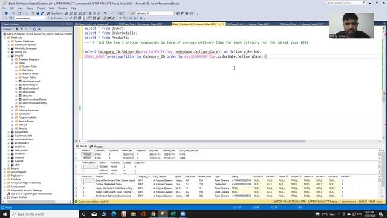Select dbo.owners table in tree
387x218 pixels.
[28, 92]
